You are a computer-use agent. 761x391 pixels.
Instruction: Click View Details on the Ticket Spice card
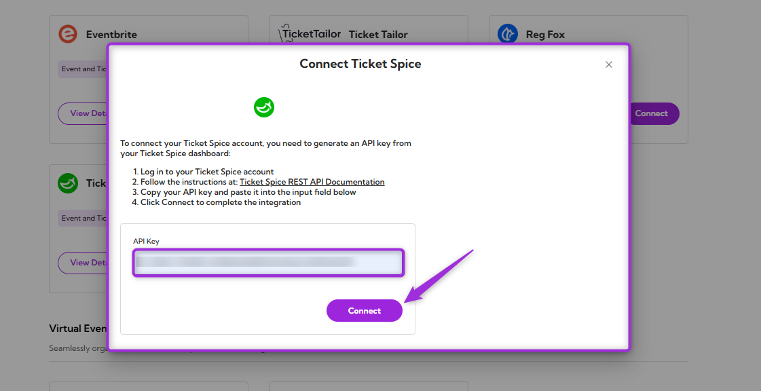point(83,263)
